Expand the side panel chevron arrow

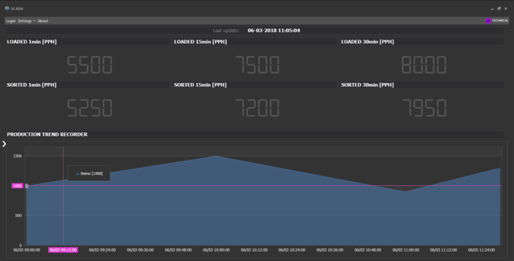[4, 144]
